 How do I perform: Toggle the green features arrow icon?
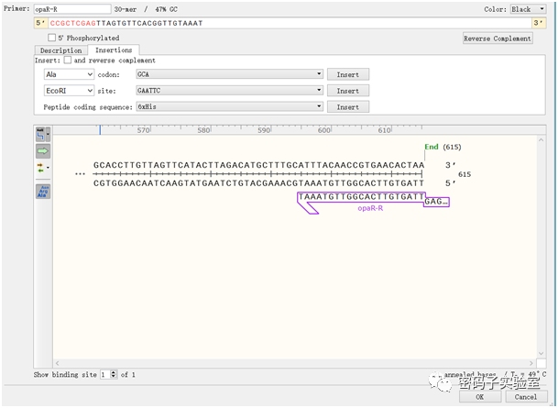pyautogui.click(x=43, y=151)
